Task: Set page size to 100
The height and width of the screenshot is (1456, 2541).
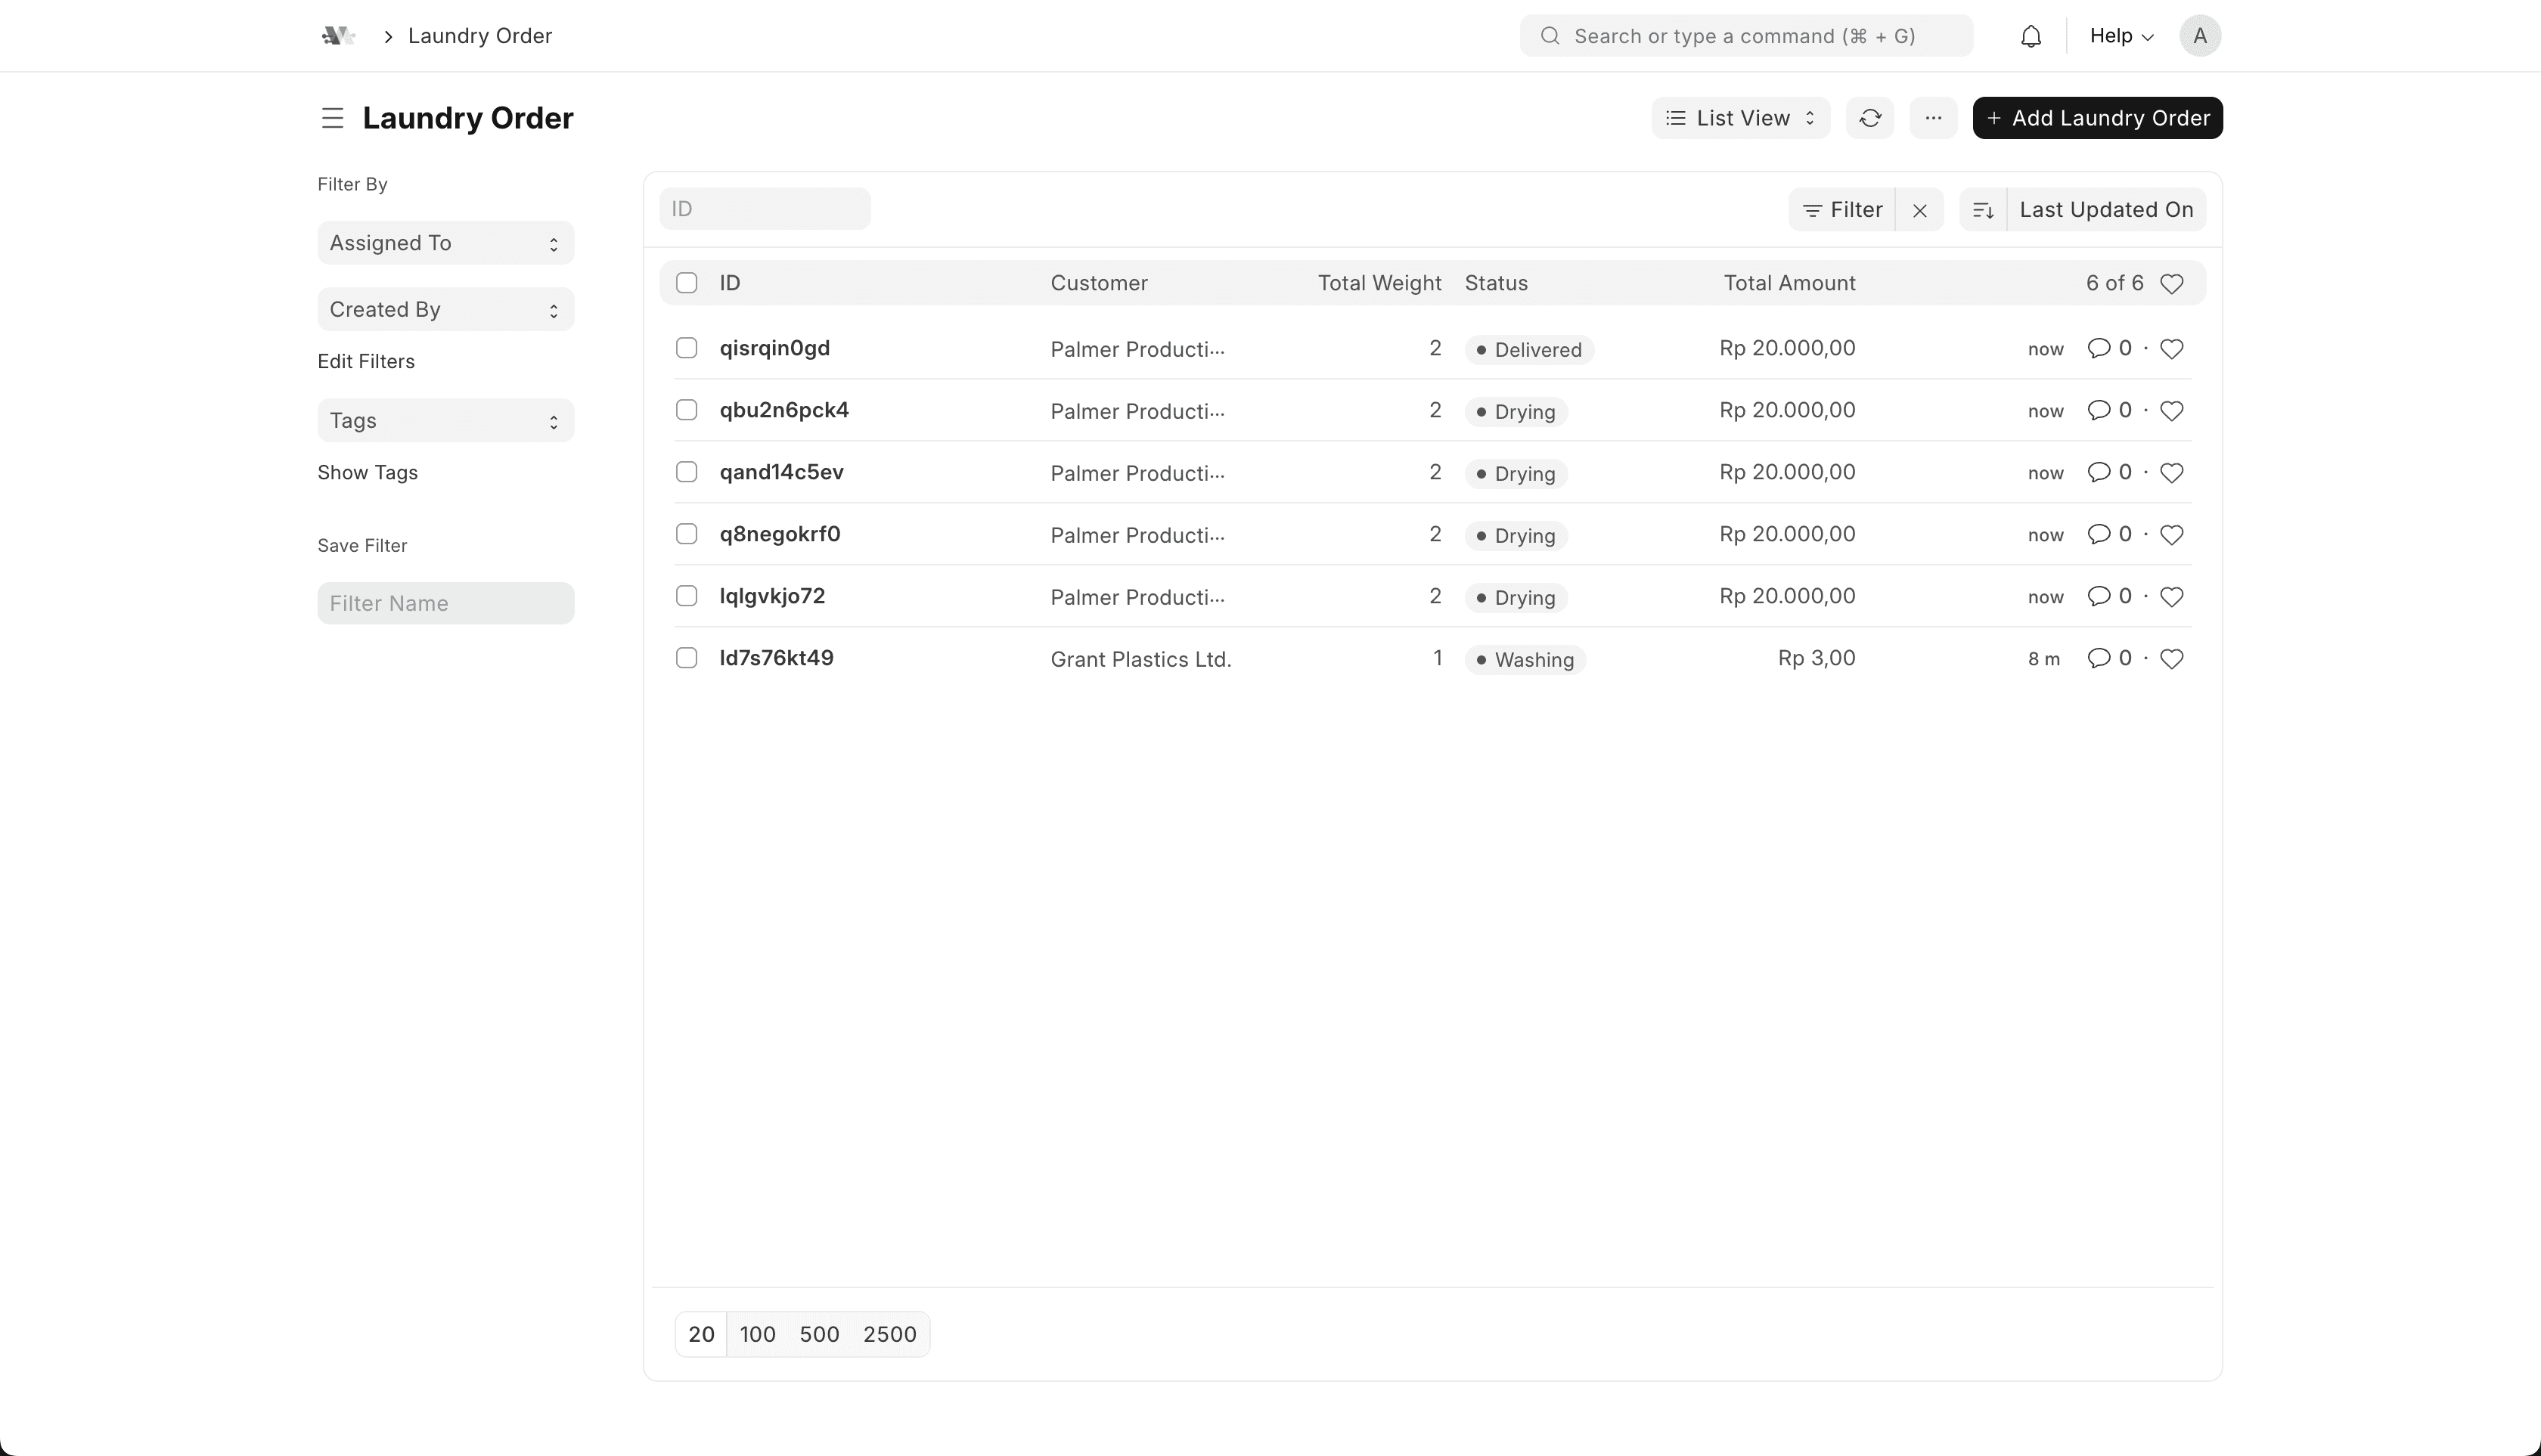Action: 757,1334
